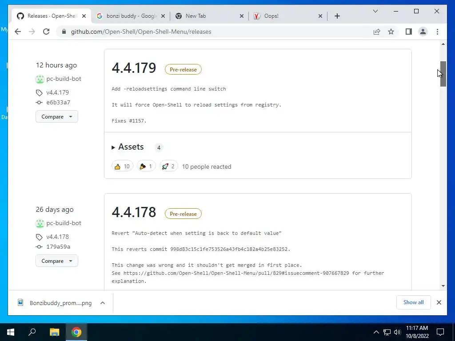This screenshot has width=455, height=341.
Task: Open the volume tray icon
Action: tap(397, 332)
